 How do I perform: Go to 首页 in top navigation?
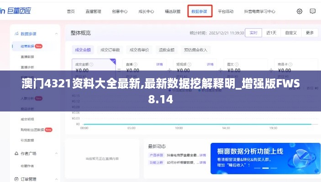[71, 11]
